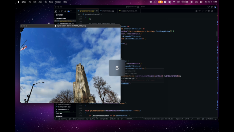Open the View menu
Viewport: 234px width, 132px height.
[41, 2]
